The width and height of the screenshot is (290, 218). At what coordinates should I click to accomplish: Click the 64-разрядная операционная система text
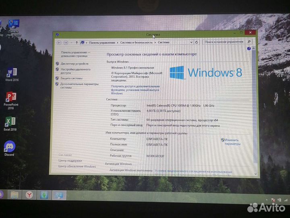(x=182, y=120)
